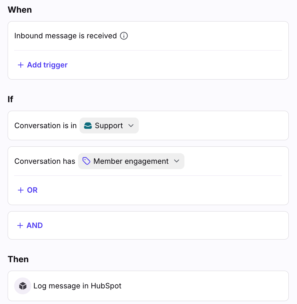Expand the chevron next to Member engagement
Viewport: 297px width, 304px height.
click(176, 161)
